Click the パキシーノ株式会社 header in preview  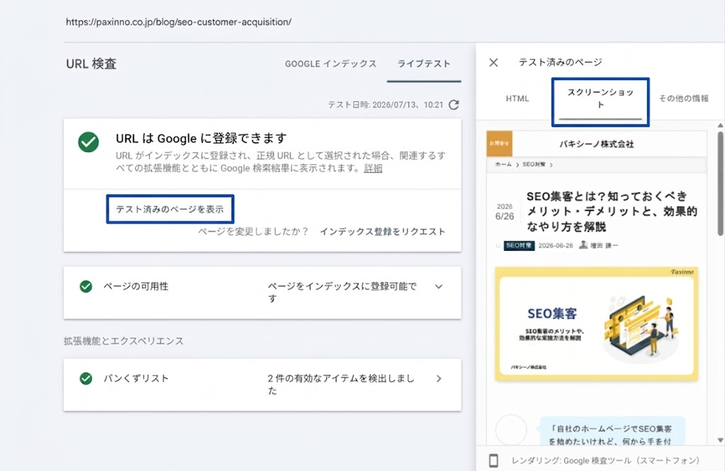point(596,144)
